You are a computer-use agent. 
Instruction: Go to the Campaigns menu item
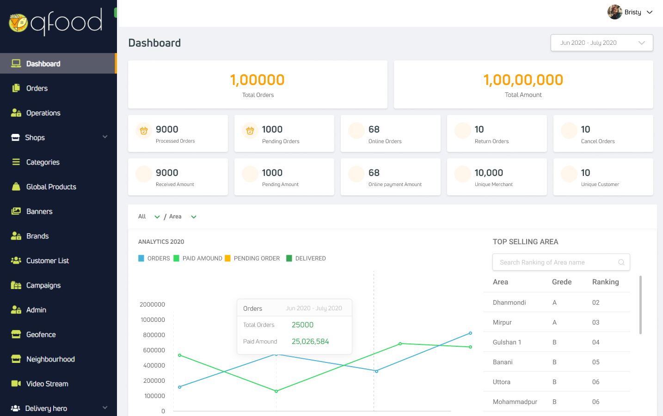pos(43,285)
